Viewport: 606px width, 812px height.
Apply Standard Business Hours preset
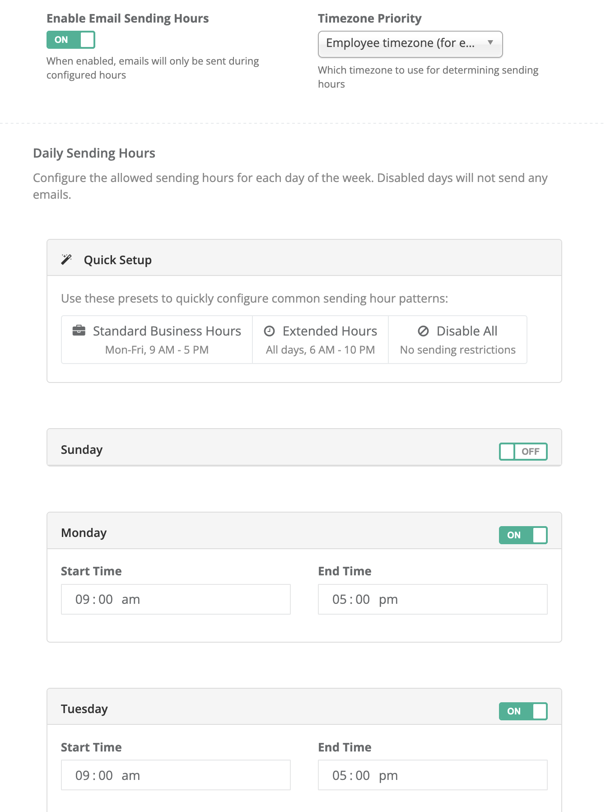157,340
